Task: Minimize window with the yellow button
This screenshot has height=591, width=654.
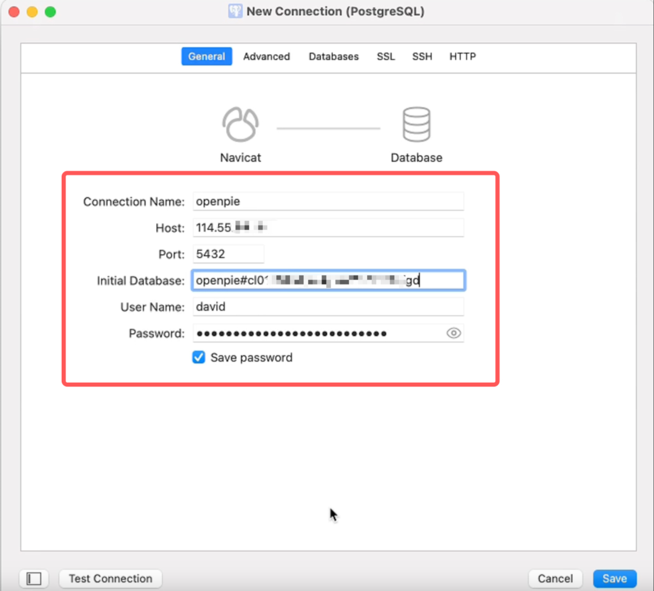Action: tap(32, 12)
